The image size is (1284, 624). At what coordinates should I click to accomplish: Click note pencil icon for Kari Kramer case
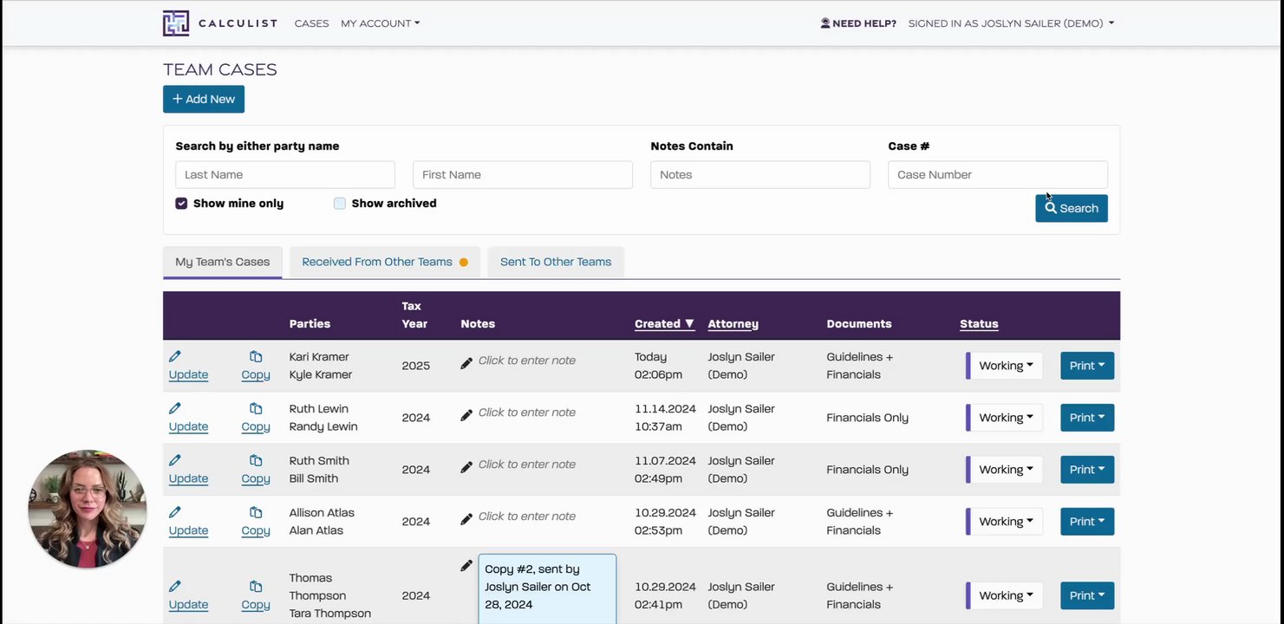pos(466,363)
